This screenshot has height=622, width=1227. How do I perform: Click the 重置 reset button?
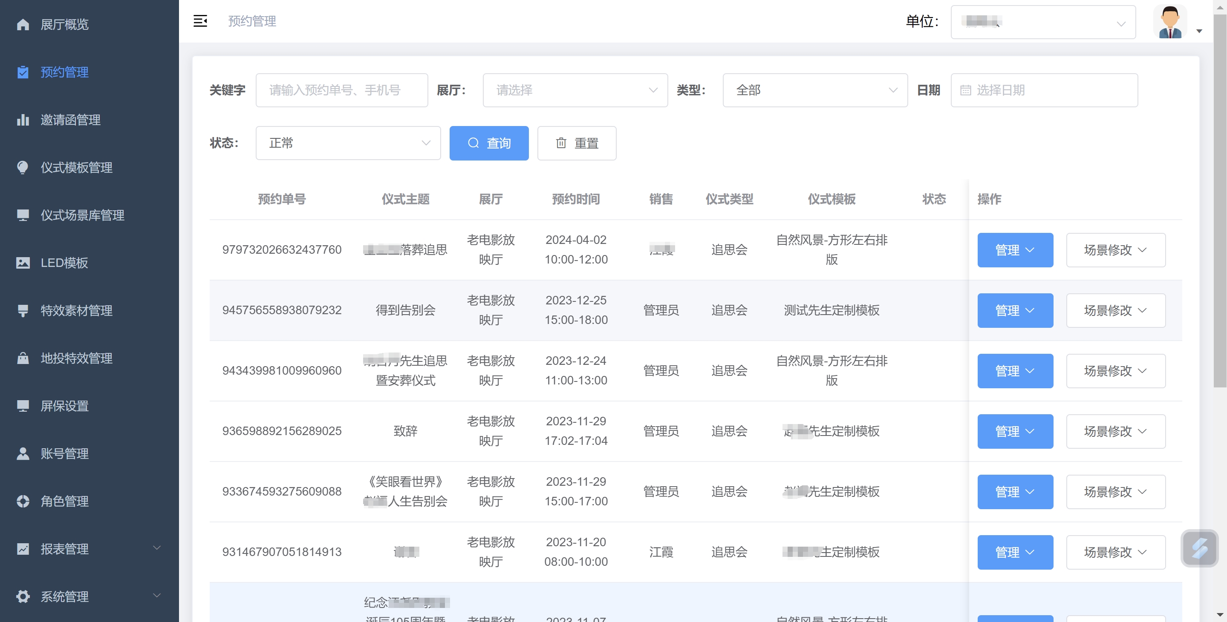(576, 143)
